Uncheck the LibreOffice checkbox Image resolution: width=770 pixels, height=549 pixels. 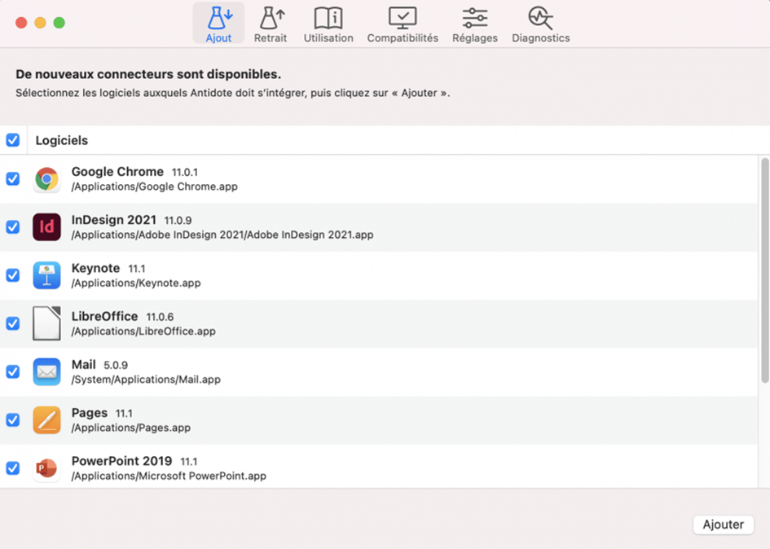13,323
